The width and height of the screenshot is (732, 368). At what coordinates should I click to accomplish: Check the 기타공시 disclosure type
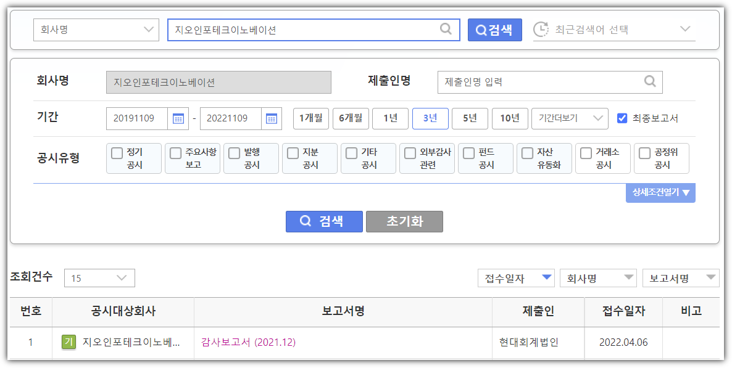coord(352,152)
